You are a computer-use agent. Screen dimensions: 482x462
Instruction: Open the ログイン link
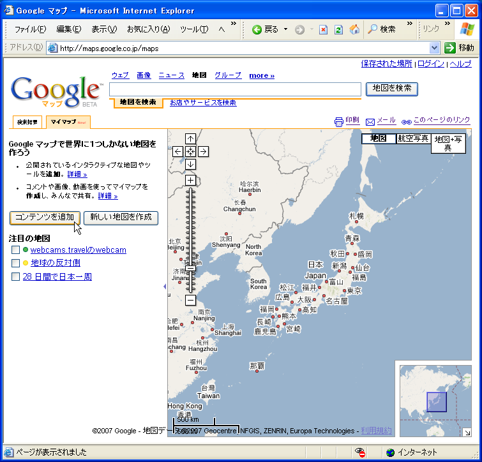point(431,64)
